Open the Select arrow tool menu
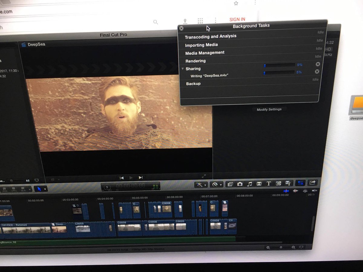The width and height of the screenshot is (363, 272). coord(41,189)
